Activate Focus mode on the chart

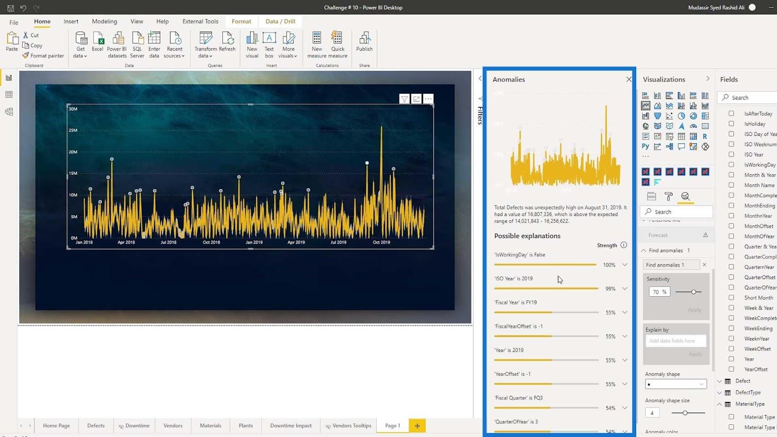point(416,99)
